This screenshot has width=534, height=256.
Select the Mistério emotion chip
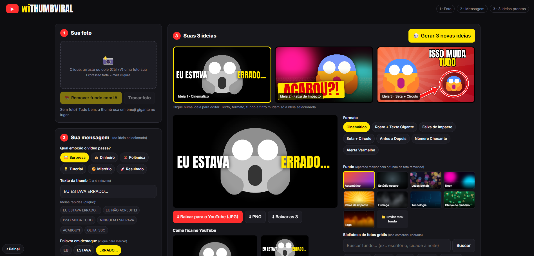pos(101,169)
